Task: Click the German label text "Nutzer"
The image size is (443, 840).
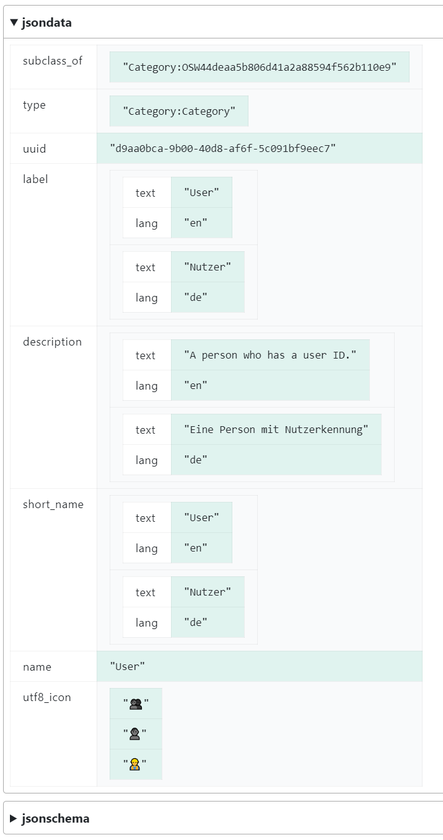Action: 207,267
